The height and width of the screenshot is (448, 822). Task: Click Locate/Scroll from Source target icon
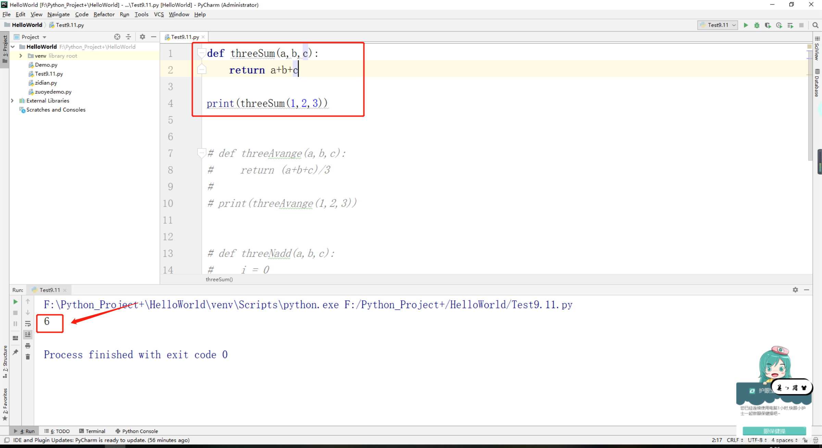117,37
